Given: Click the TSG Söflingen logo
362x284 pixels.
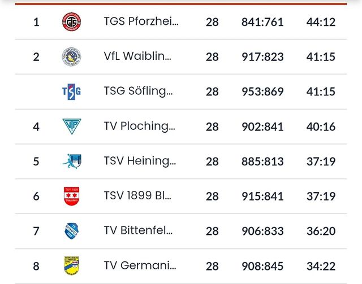Looking at the screenshot, I should point(71,91).
